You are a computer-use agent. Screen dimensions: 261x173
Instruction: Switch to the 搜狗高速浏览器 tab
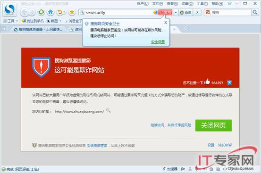pos(38,29)
